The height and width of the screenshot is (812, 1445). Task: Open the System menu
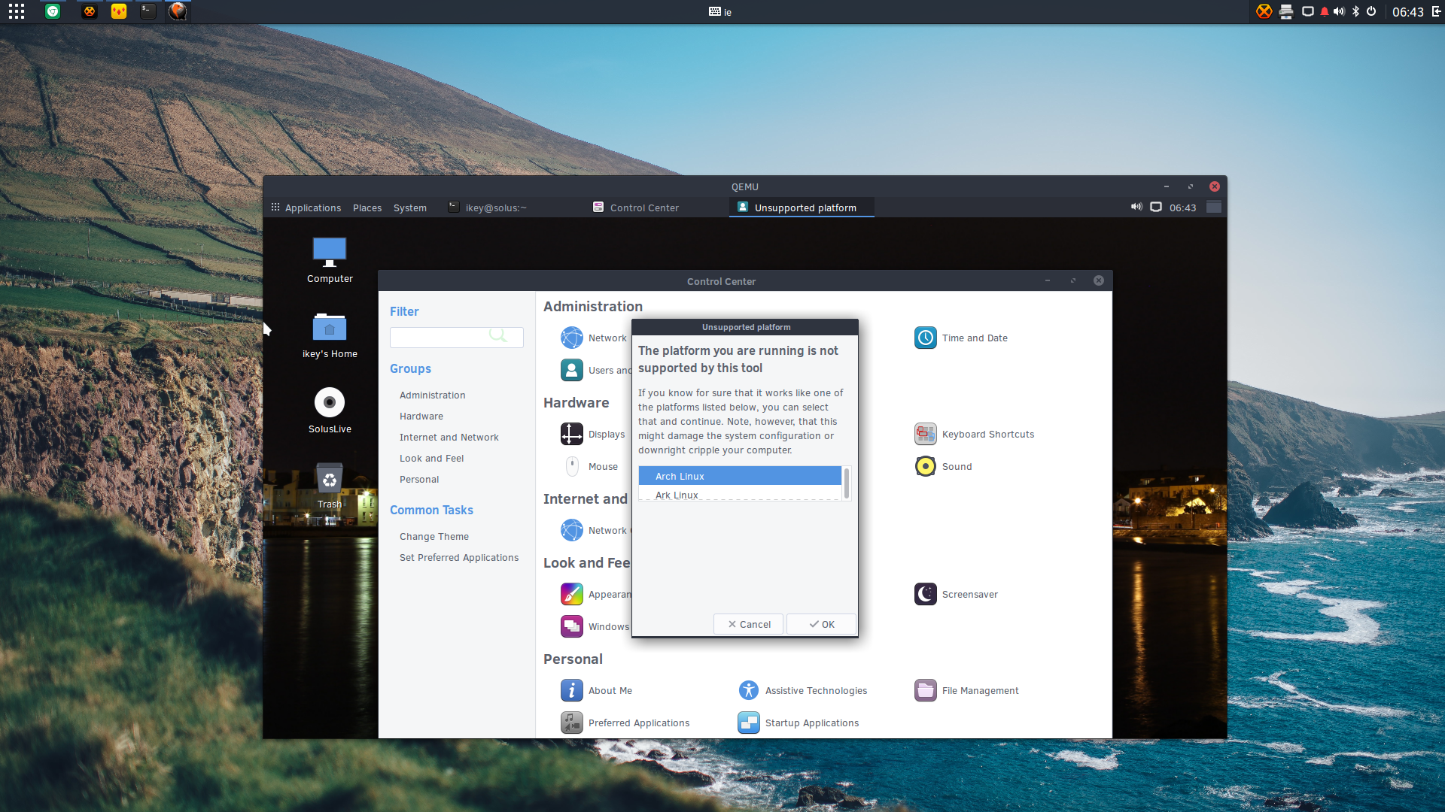click(x=410, y=208)
